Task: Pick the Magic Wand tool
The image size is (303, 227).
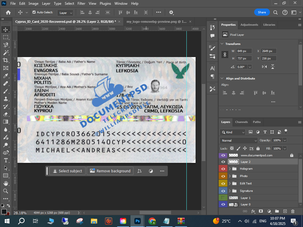Action: [x=6, y=53]
